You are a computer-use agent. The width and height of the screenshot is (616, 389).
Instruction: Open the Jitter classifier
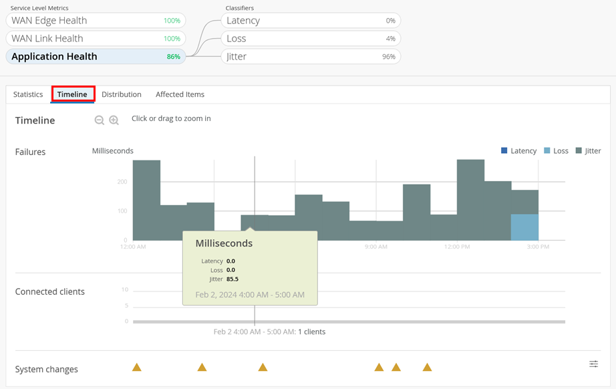(311, 57)
